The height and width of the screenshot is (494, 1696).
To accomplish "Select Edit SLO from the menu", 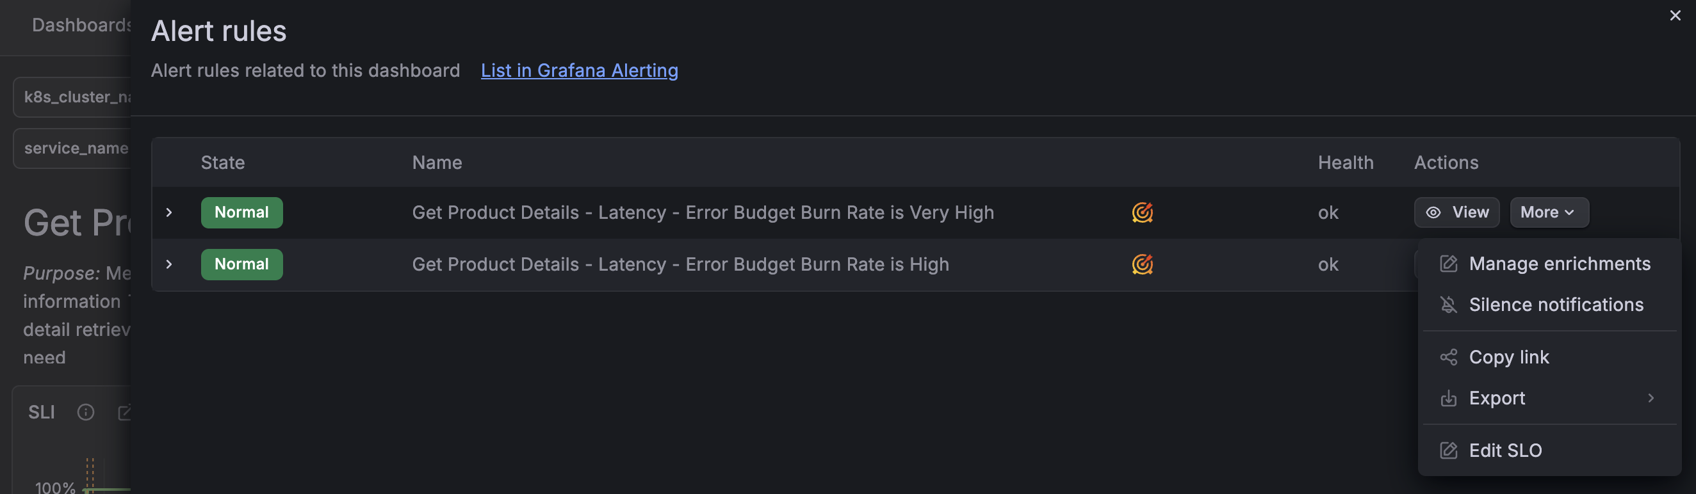I will (x=1505, y=450).
